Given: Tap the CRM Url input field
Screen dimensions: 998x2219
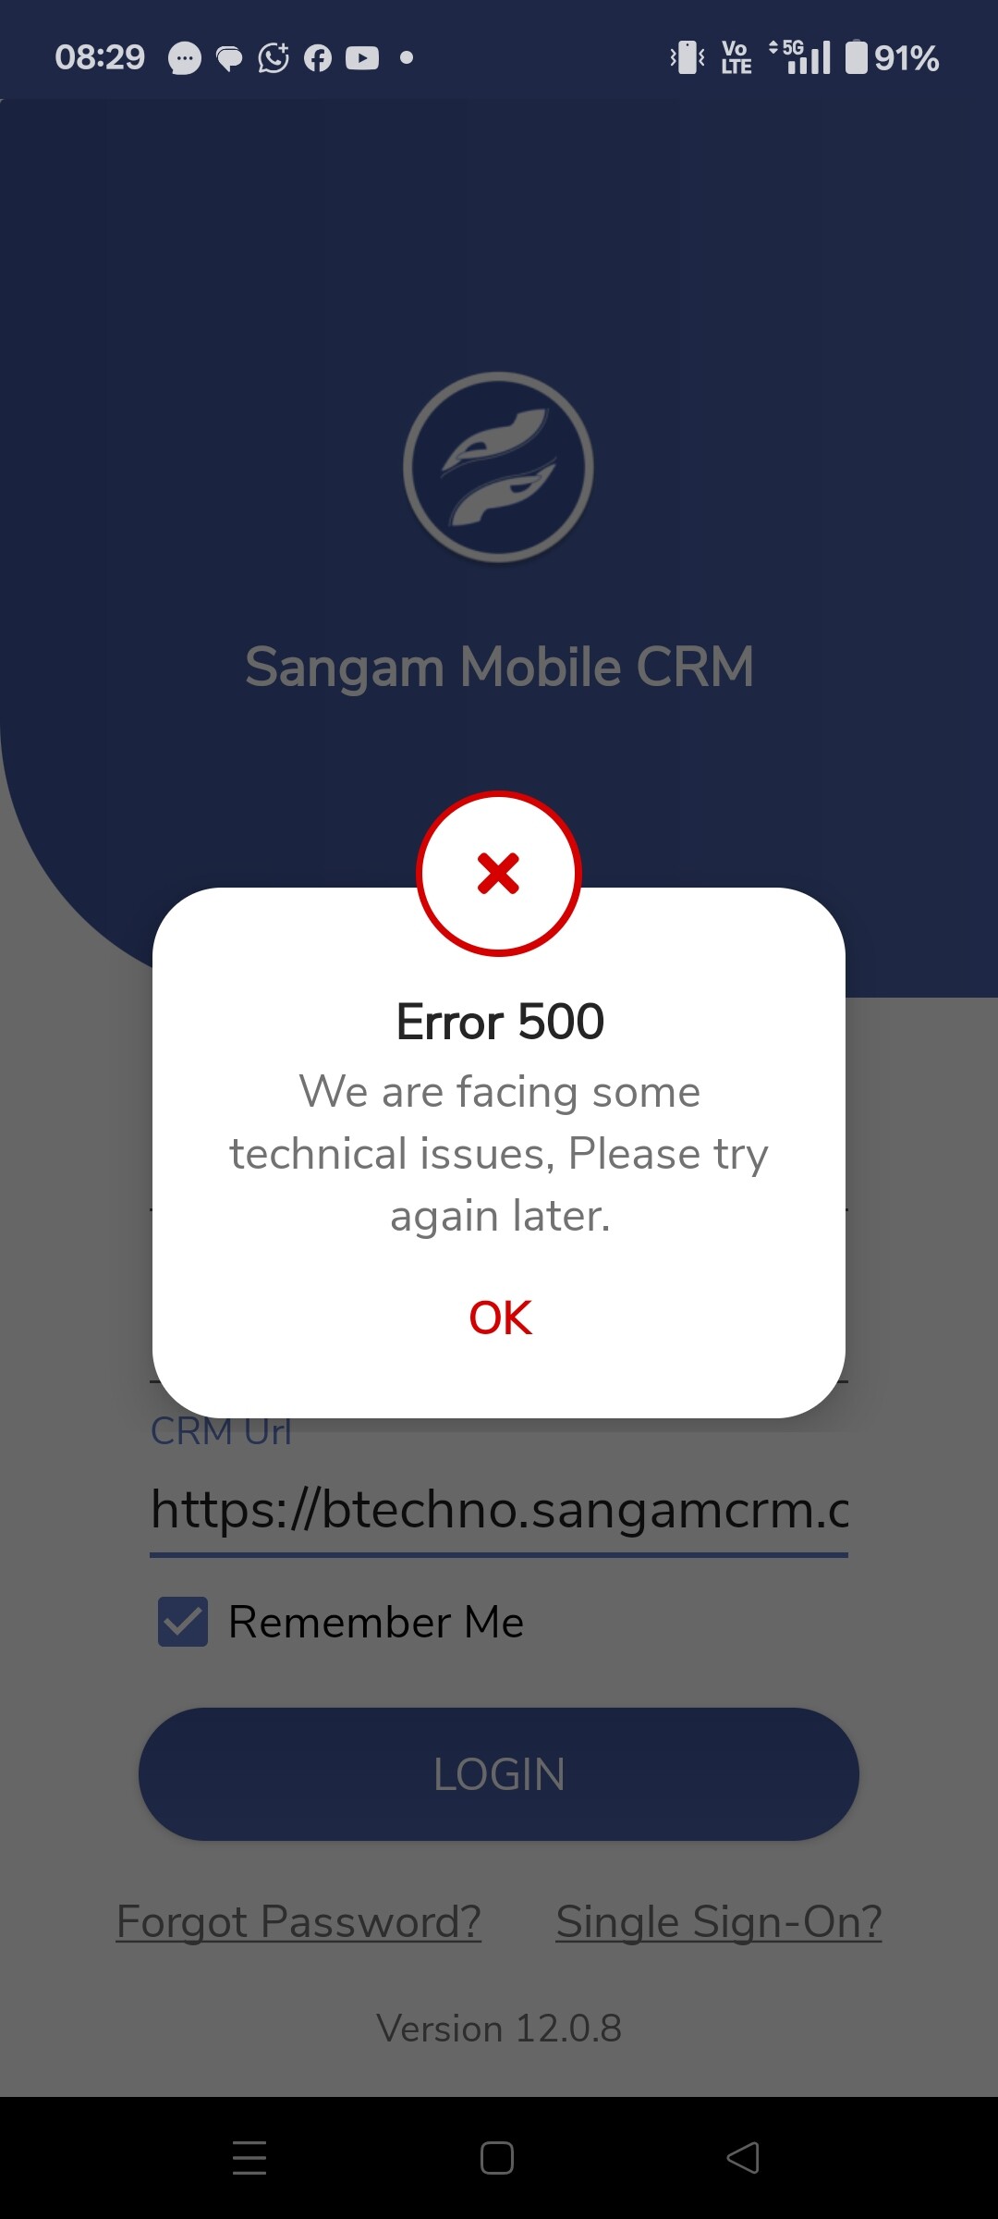Looking at the screenshot, I should coord(499,1510).
